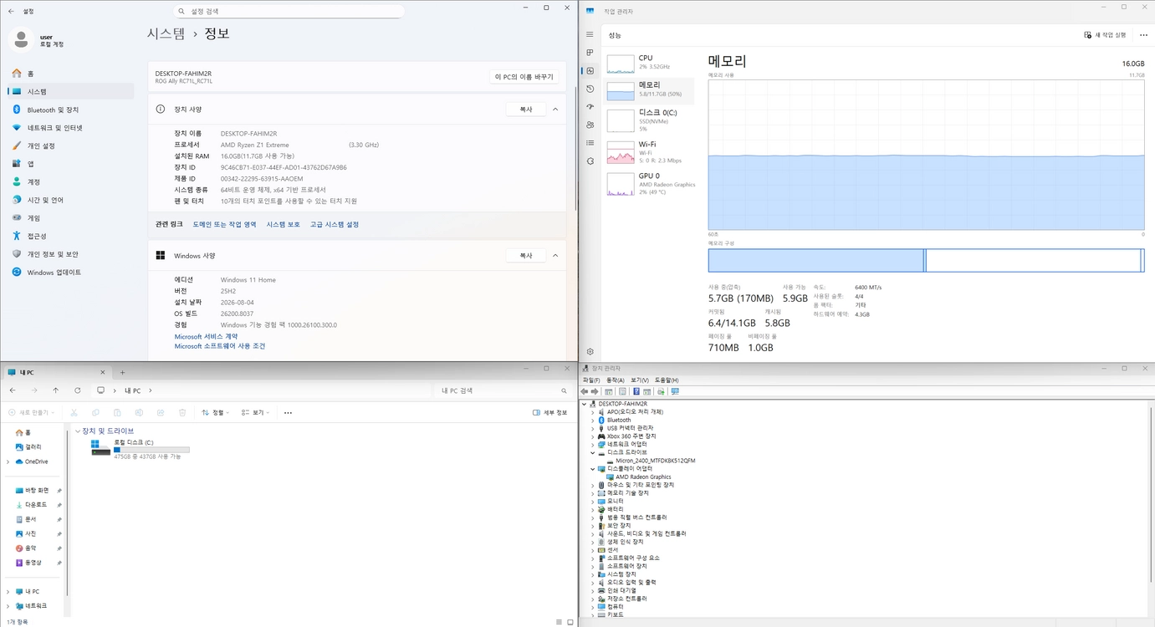Open Startup apps icon in Task Manager
Viewport: 1155px width, 627px height.
click(x=590, y=107)
